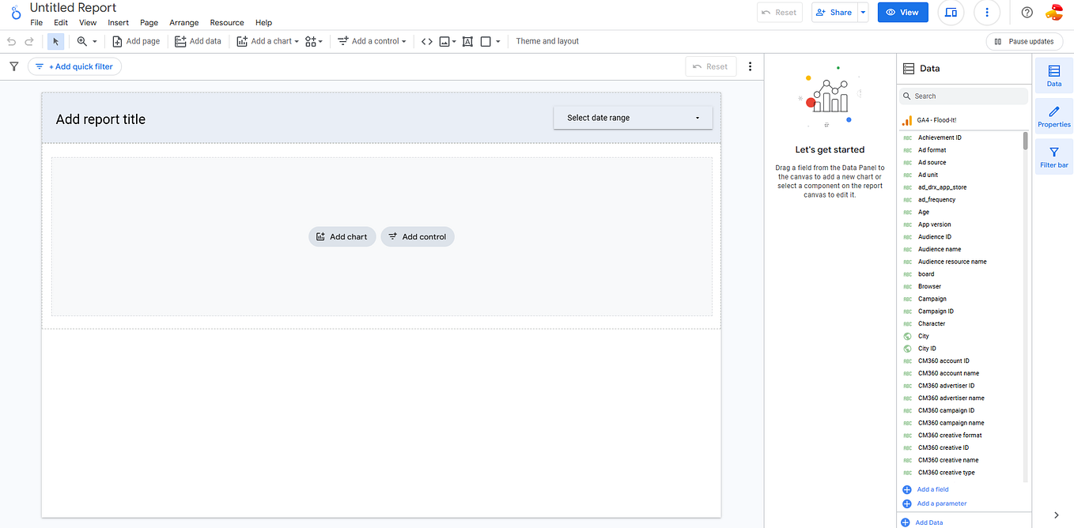Open the zoom magnifier tool
The height and width of the screenshot is (528, 1074).
(x=82, y=41)
